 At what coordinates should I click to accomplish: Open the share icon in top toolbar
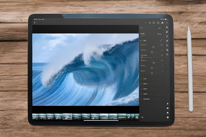[x=158, y=23]
